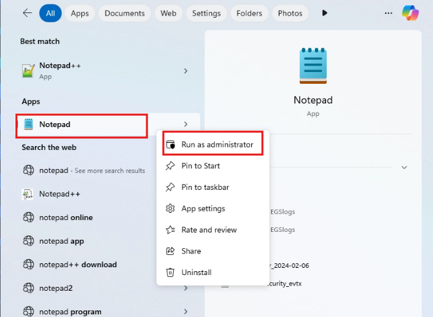Open the 'notepad online' suggestion
433x317 pixels.
(66, 217)
